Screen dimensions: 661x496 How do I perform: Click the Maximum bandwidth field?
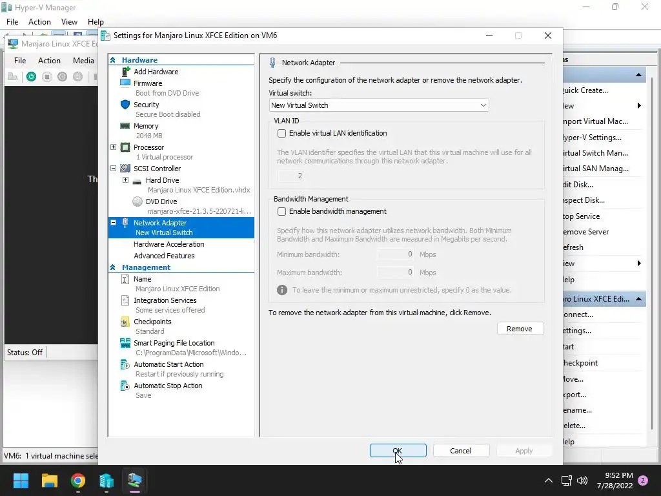point(396,273)
